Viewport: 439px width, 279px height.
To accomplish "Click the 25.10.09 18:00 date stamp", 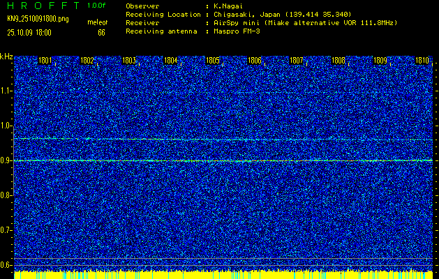I will (x=29, y=32).
